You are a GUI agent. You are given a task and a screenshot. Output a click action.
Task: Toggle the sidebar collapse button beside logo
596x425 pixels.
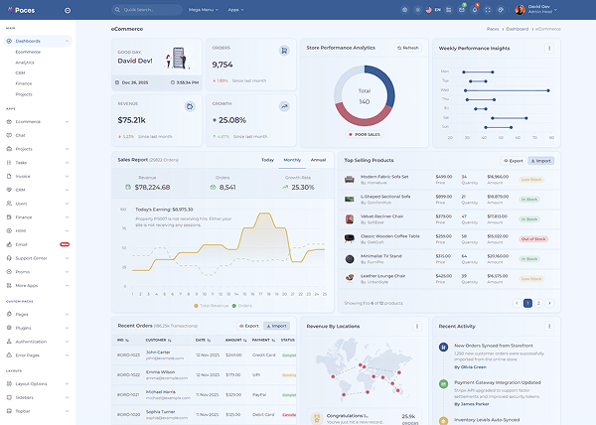(68, 10)
